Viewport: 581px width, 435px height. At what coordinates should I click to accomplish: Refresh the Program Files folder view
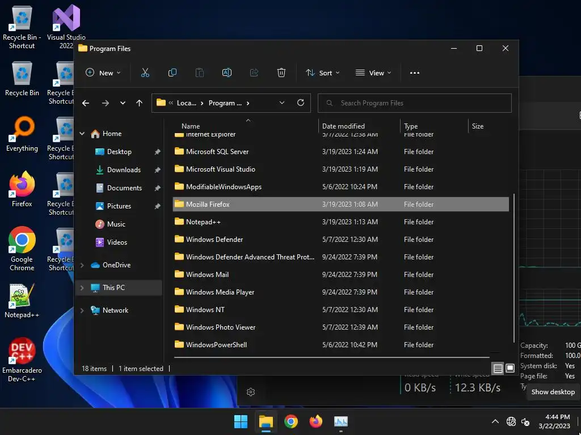click(301, 103)
